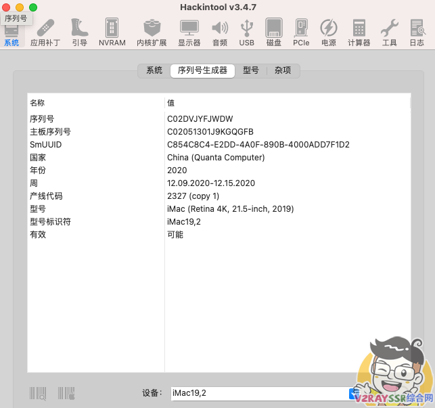
Task: Open the 应用补丁 (Patch) toolbar section
Action: [x=46, y=32]
